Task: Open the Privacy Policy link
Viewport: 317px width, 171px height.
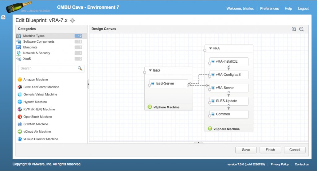Action: (x=280, y=164)
